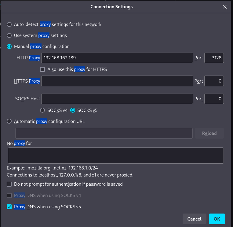Check Do not prompt for authentication option
This screenshot has width=233, height=227.
point(9,184)
